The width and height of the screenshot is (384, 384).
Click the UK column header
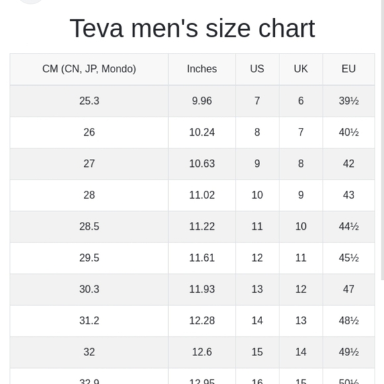(301, 69)
